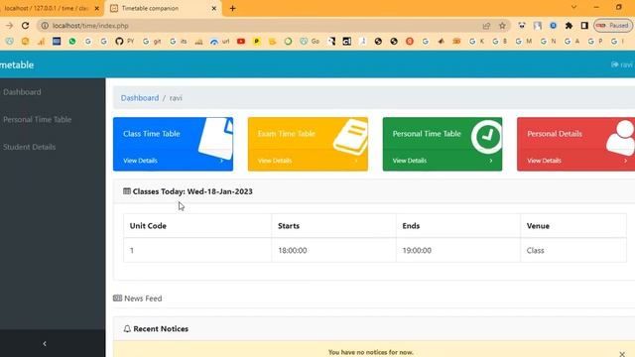Click the book icon on Exam Time Table

(x=350, y=137)
